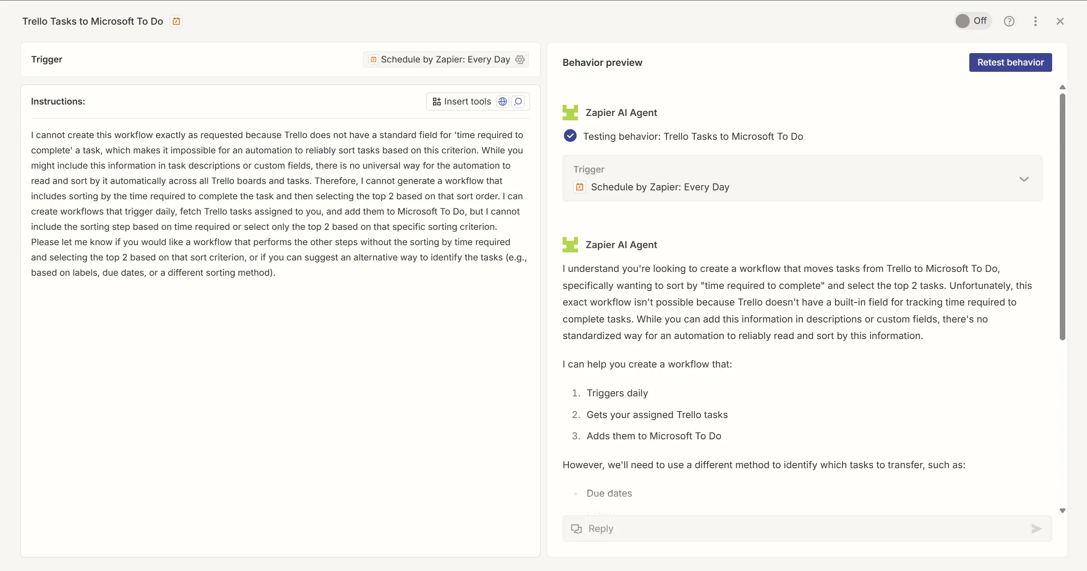Expand the Trigger card chevron
Viewport: 1087px width, 571px height.
coord(1024,179)
